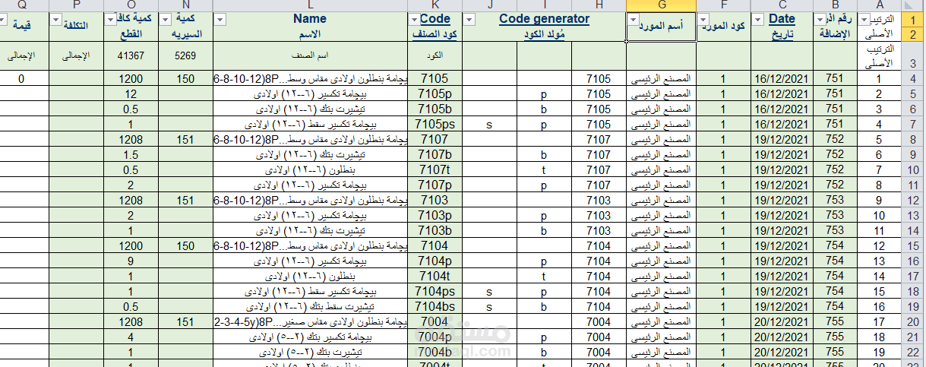Select quantity 1208 in row 8
Image resolution: width=926 pixels, height=367 pixels.
pos(131,139)
